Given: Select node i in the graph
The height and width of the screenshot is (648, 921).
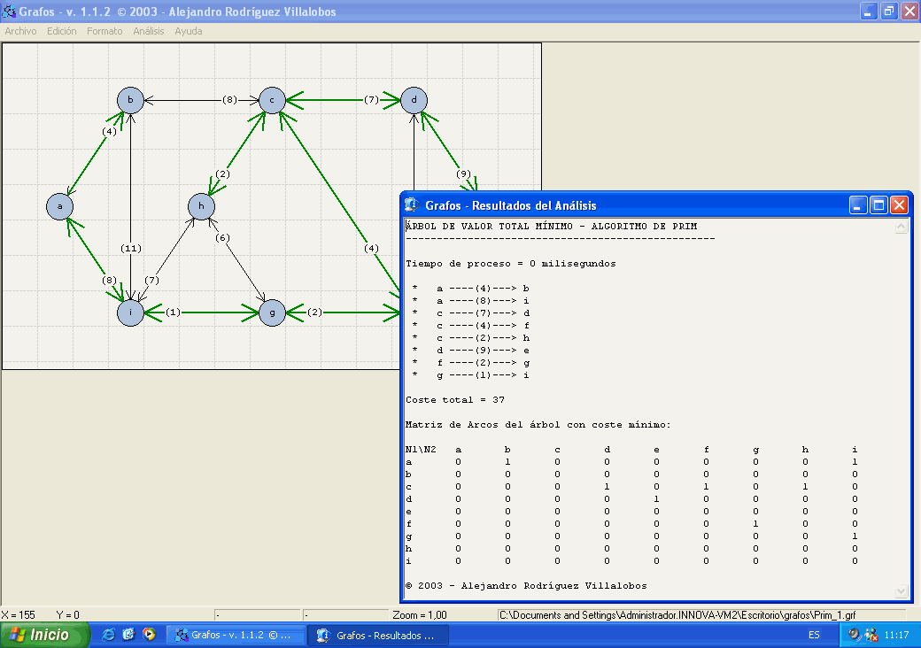Looking at the screenshot, I should point(130,312).
